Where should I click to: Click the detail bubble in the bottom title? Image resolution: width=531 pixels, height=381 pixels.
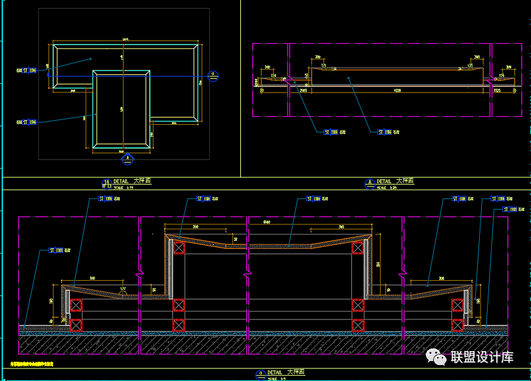(x=260, y=374)
